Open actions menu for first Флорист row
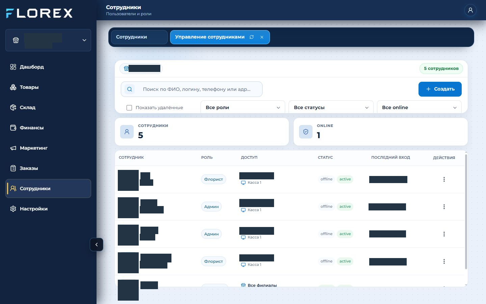This screenshot has height=304, width=486. click(444, 179)
